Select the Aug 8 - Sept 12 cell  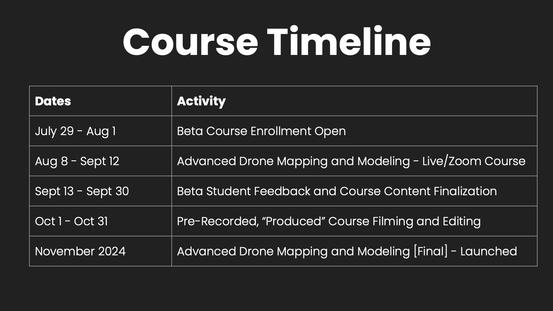pyautogui.click(x=101, y=161)
